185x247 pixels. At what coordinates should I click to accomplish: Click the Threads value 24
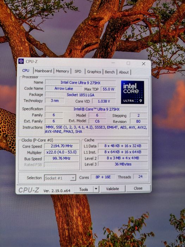[x=140, y=176]
